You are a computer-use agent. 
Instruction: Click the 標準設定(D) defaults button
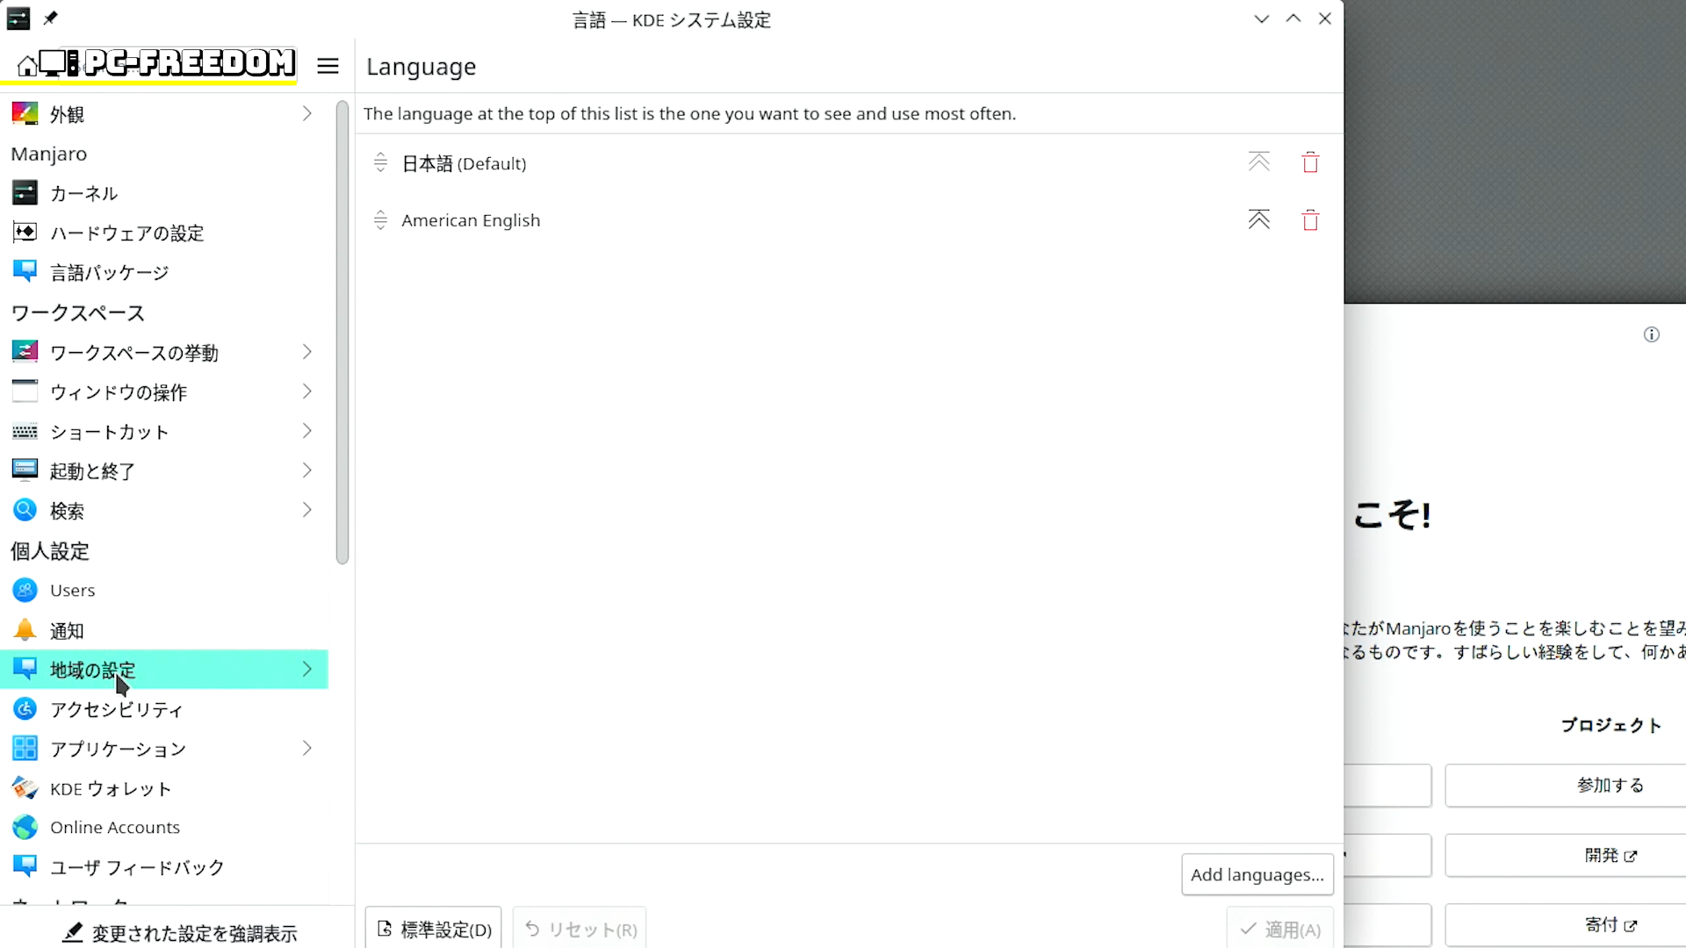coord(434,929)
